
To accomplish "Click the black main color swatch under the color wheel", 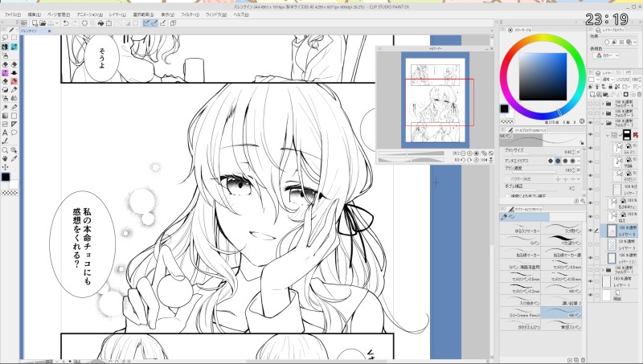I will click(505, 108).
